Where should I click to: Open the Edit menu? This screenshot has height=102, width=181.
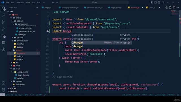point(12,3)
